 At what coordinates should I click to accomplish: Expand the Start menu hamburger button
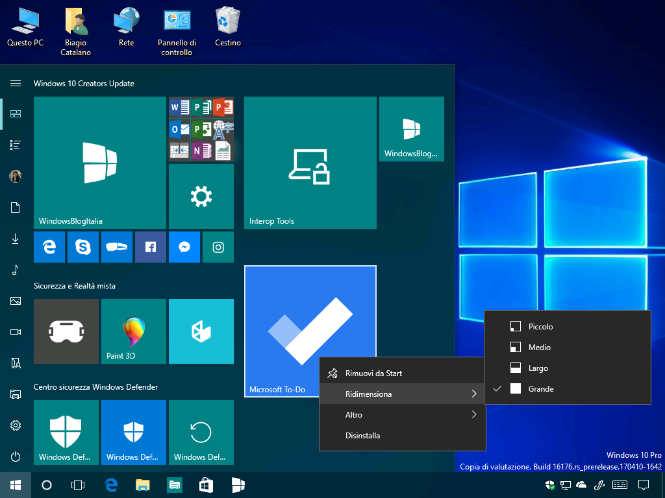tap(16, 84)
